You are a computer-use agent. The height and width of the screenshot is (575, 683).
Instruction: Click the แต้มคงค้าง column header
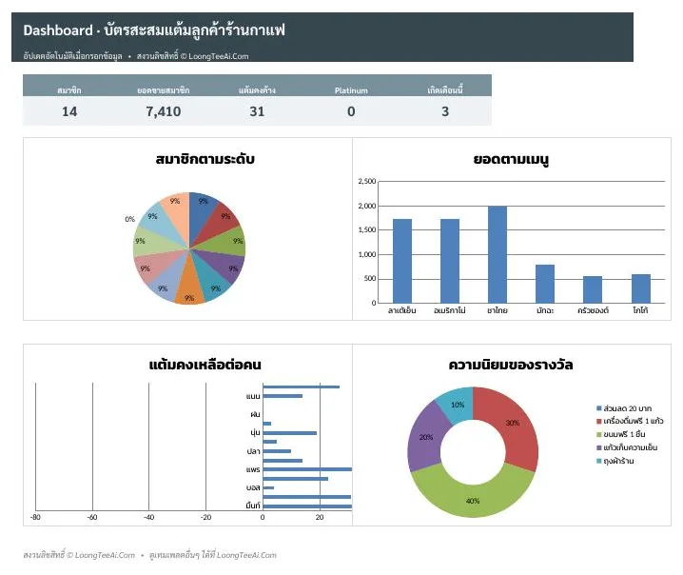[x=257, y=90]
